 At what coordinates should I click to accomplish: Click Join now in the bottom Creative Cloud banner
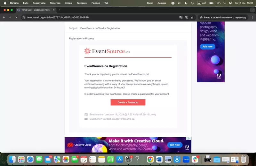pos(175,145)
